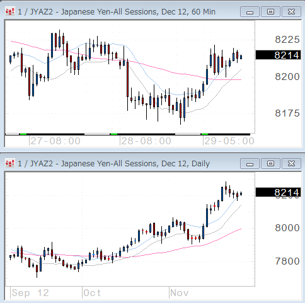Maximize the 60 Min chart window
This screenshot has height=303, width=305.
[x=270, y=12]
